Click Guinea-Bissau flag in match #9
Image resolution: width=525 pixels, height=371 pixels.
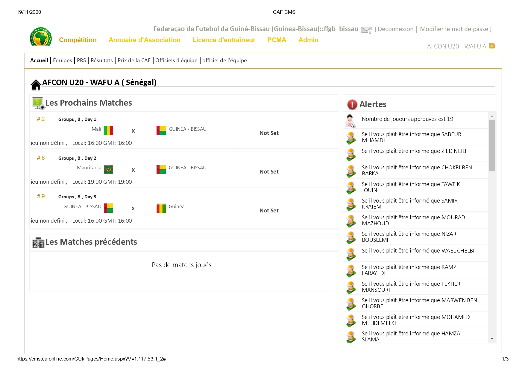(108, 208)
